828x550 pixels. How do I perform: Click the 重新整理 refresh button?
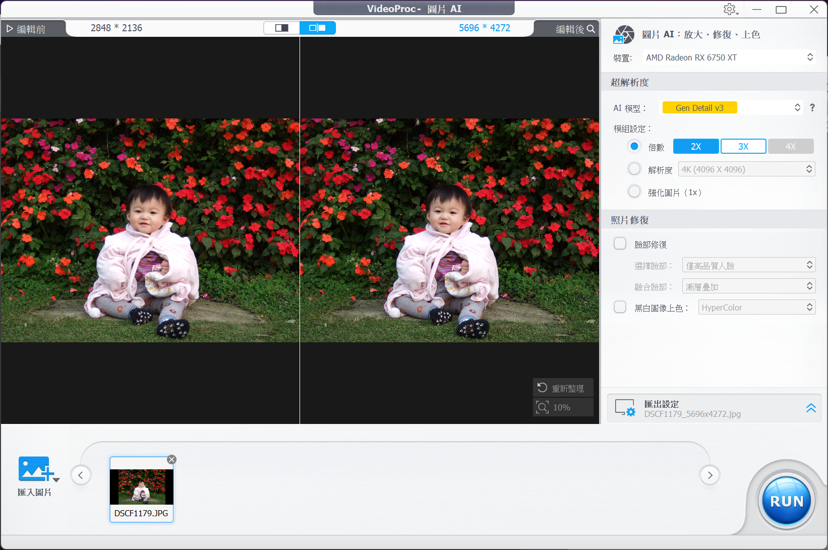tap(563, 388)
